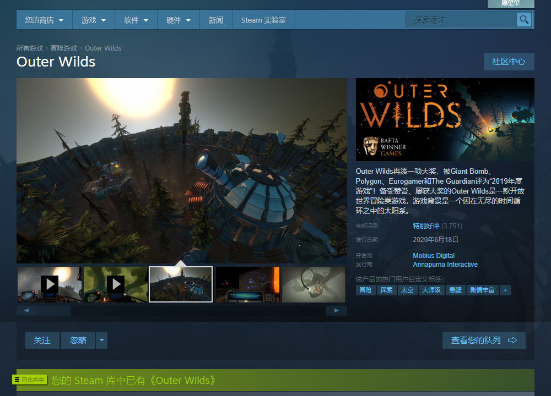Select the anglerfish screenshot thumbnail

(x=314, y=284)
